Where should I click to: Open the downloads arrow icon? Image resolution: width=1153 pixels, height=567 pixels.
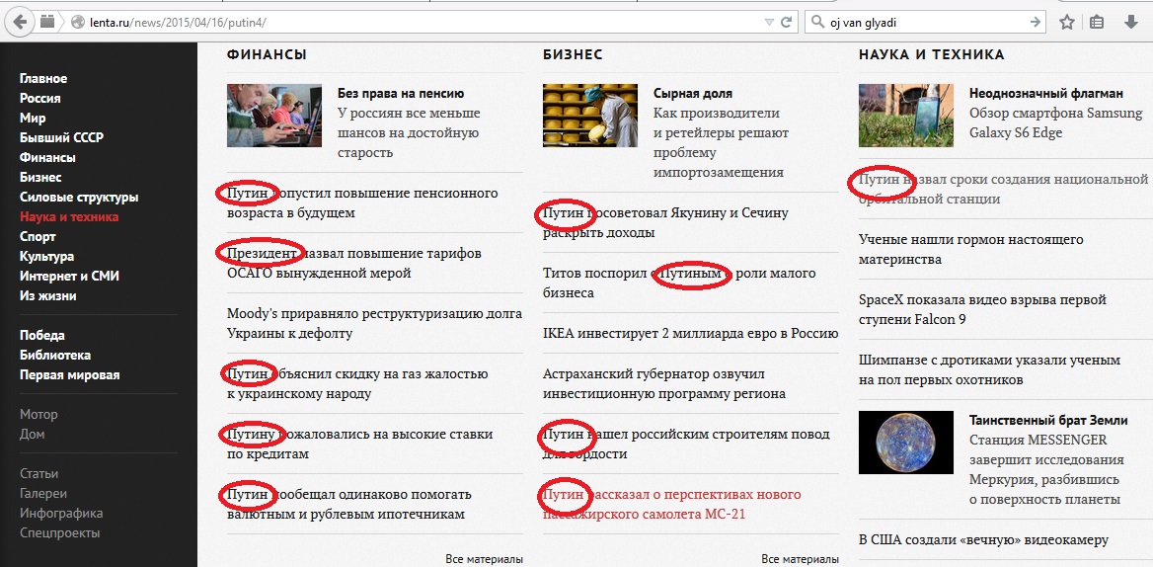pyautogui.click(x=1130, y=22)
